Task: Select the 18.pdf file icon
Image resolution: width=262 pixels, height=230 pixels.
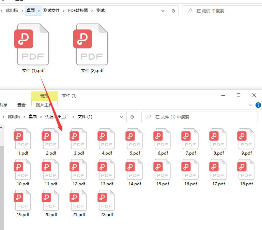Action: point(246,169)
